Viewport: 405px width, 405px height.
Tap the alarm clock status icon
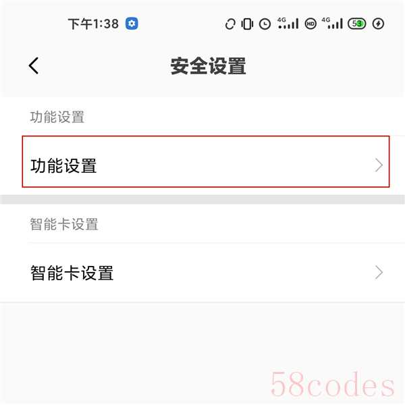265,24
